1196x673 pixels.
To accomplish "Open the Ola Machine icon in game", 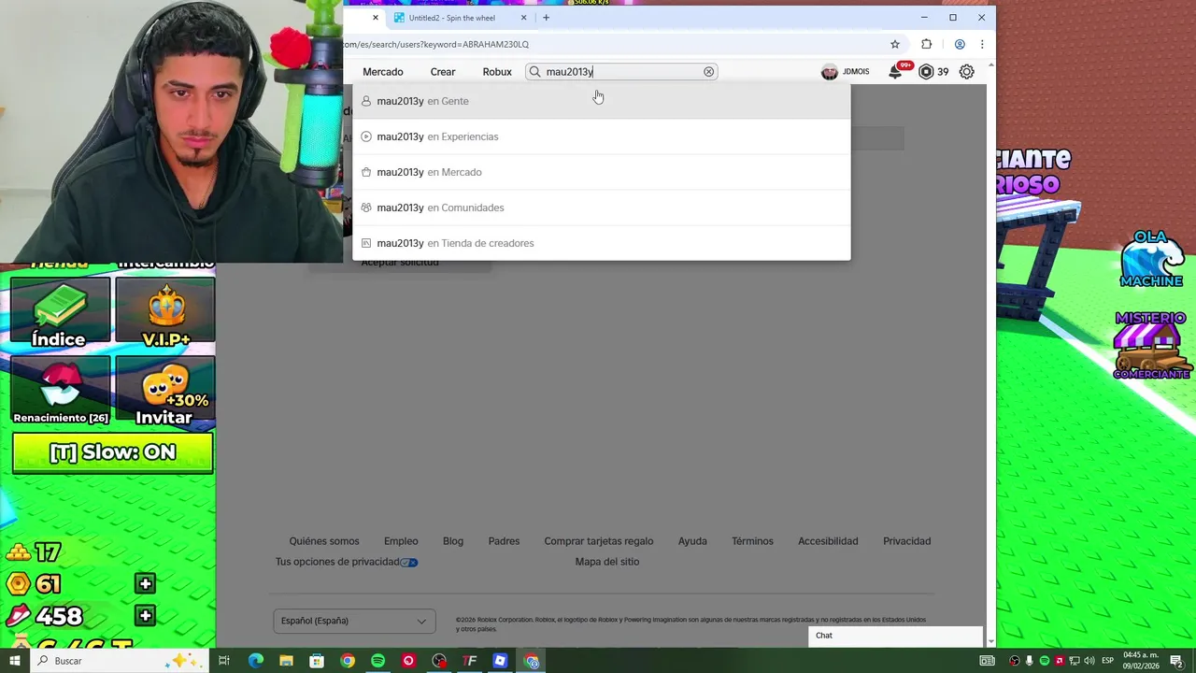I will pos(1152,259).
